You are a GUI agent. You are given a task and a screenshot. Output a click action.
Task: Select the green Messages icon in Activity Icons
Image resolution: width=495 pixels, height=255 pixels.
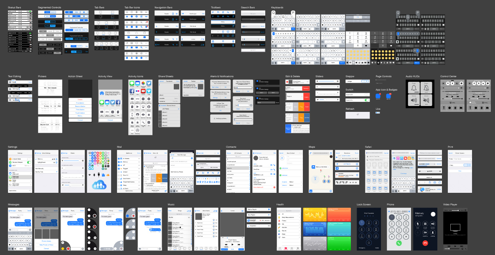pos(132,84)
